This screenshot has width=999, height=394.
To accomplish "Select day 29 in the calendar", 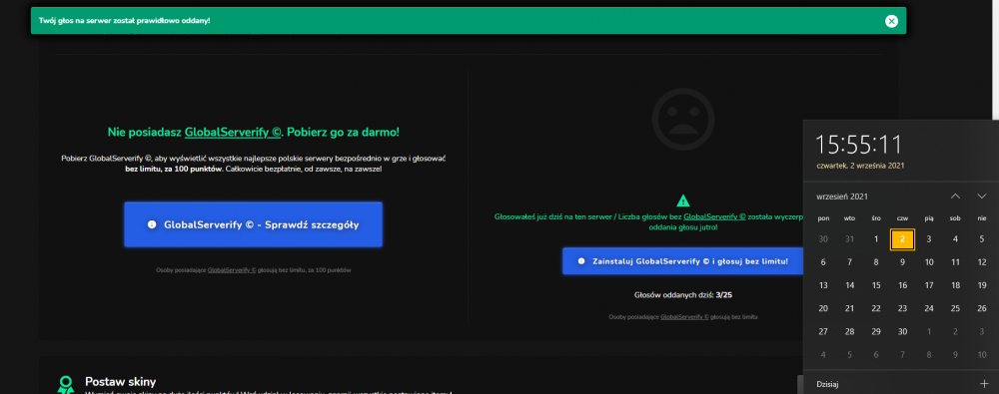I will point(876,331).
